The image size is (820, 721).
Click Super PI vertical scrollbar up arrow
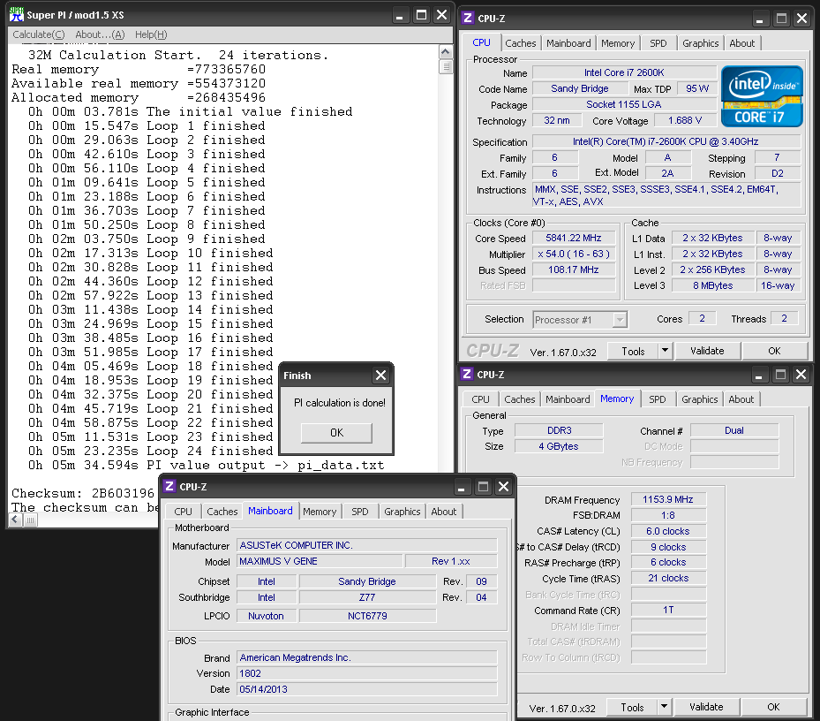pos(446,51)
